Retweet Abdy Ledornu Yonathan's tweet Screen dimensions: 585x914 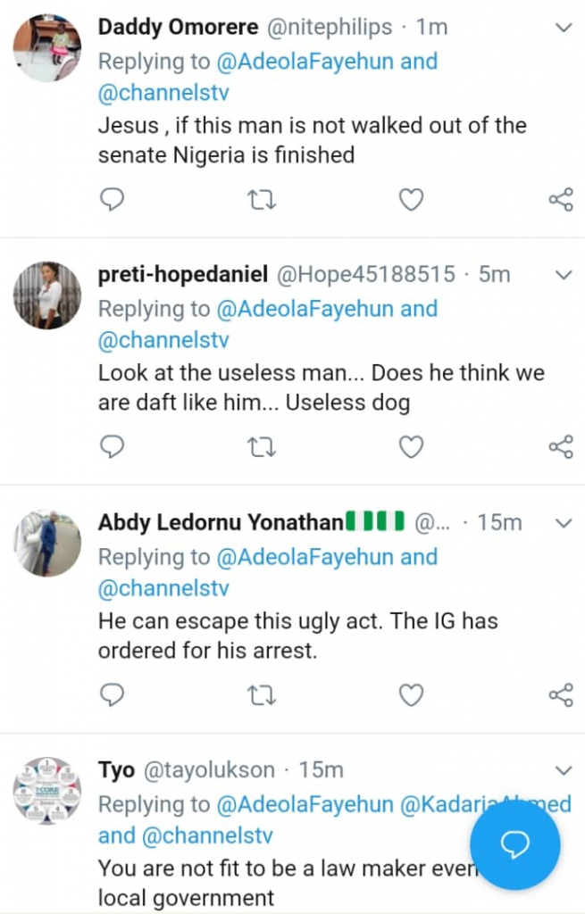tap(262, 694)
